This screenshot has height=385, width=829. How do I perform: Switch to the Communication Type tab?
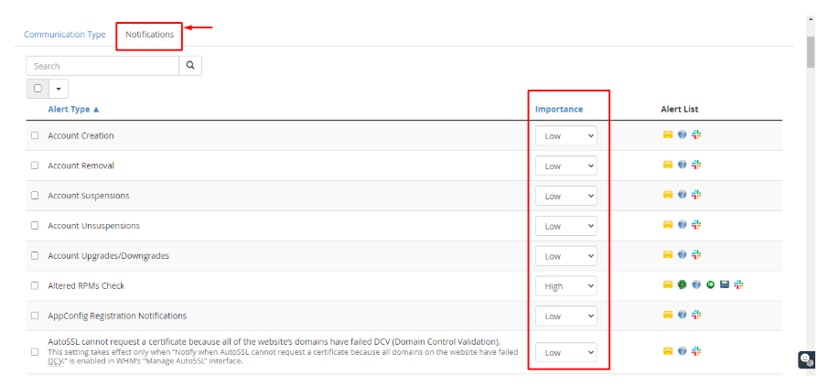65,35
